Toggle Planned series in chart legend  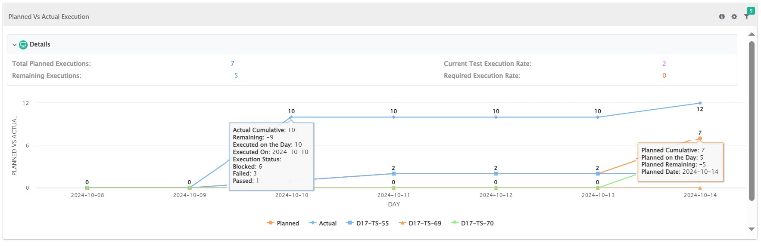pyautogui.click(x=283, y=223)
